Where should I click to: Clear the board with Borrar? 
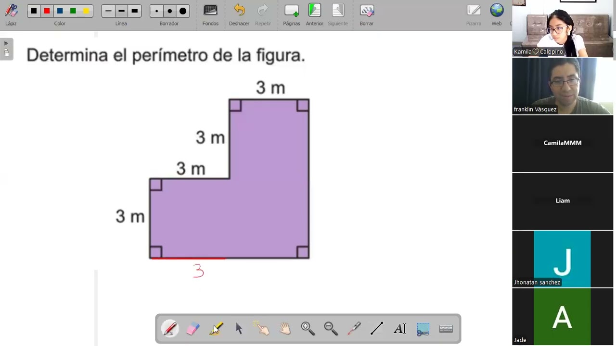click(367, 14)
